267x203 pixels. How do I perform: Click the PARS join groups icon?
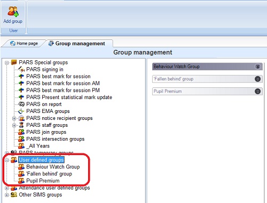pyautogui.click(x=21, y=132)
